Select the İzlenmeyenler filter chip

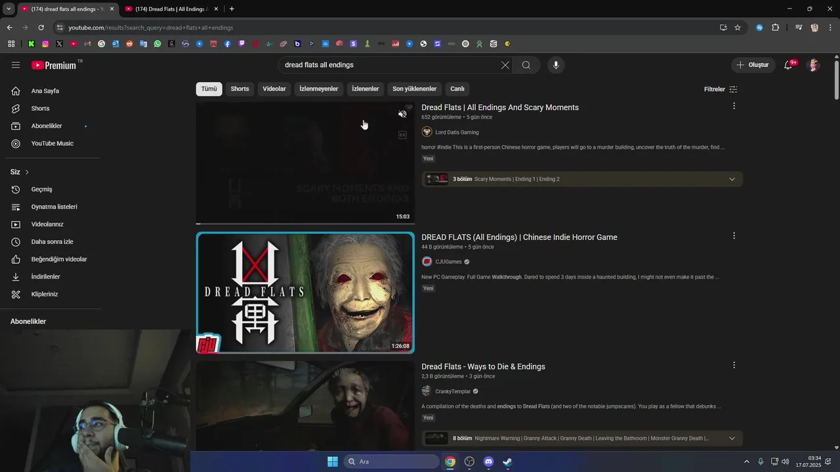pos(319,89)
